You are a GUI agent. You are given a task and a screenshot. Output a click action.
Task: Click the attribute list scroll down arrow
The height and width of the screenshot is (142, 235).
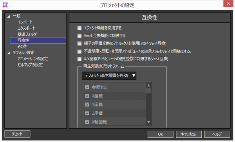tap(148, 122)
